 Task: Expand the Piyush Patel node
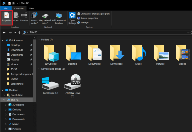pos(4,95)
